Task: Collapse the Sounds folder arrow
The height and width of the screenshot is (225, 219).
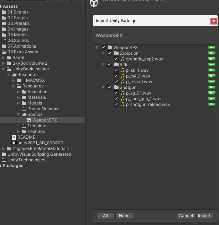Action: point(19,114)
